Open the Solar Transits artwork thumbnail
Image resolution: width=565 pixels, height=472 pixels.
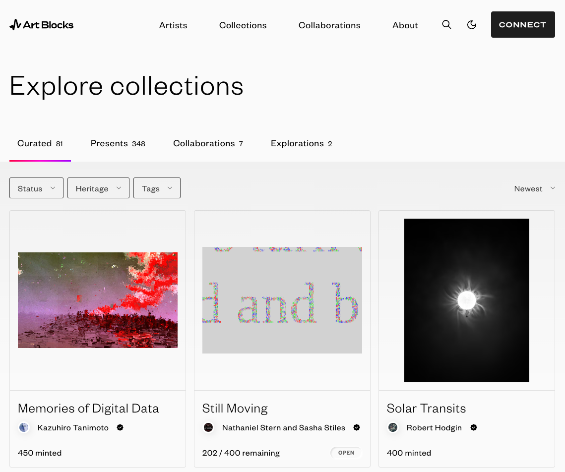pos(466,300)
